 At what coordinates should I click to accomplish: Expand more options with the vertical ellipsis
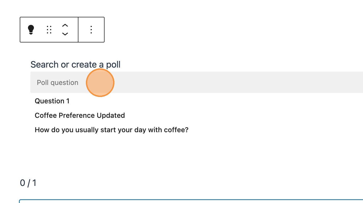[x=91, y=30]
